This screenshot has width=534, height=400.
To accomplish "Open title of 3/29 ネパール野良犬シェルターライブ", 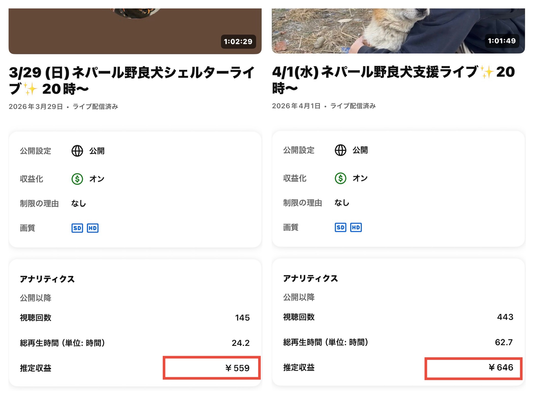I will click(x=131, y=80).
